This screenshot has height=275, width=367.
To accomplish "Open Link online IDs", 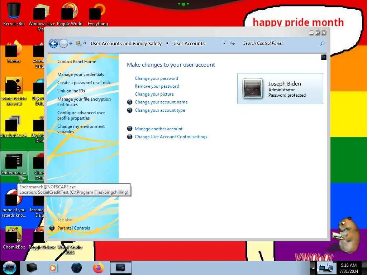I will click(71, 91).
